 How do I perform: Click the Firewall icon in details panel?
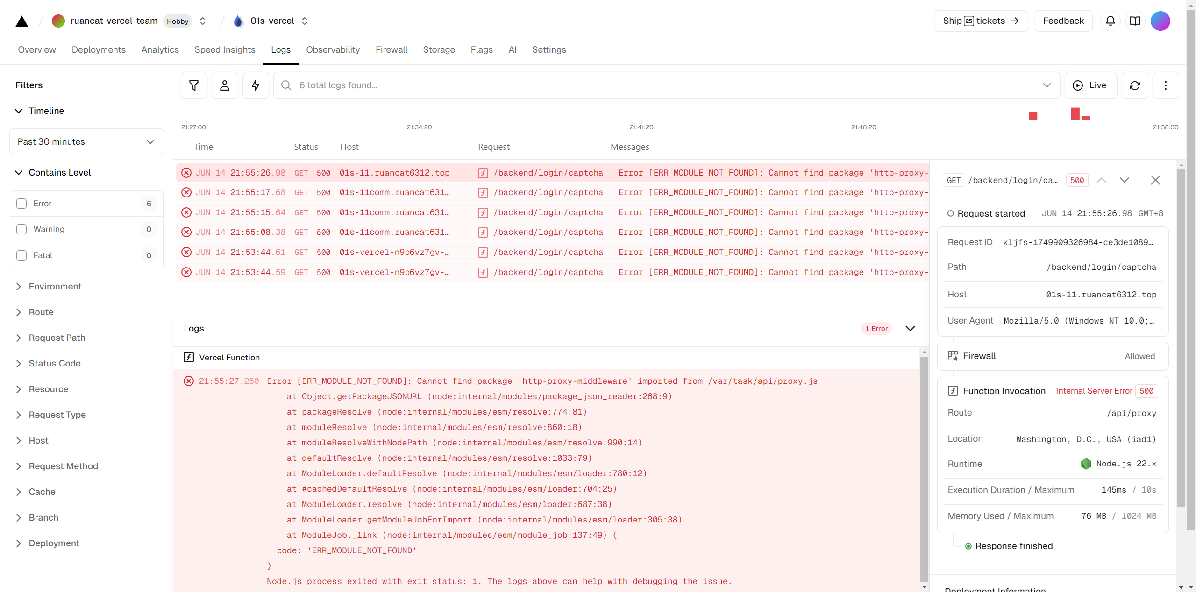point(953,356)
